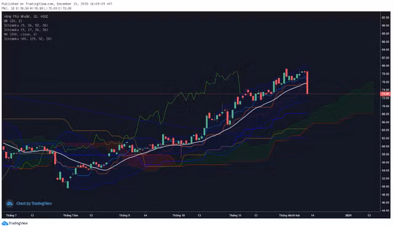Click 70.00 on the price axis
The image size is (393, 228).
(x=385, y=106)
